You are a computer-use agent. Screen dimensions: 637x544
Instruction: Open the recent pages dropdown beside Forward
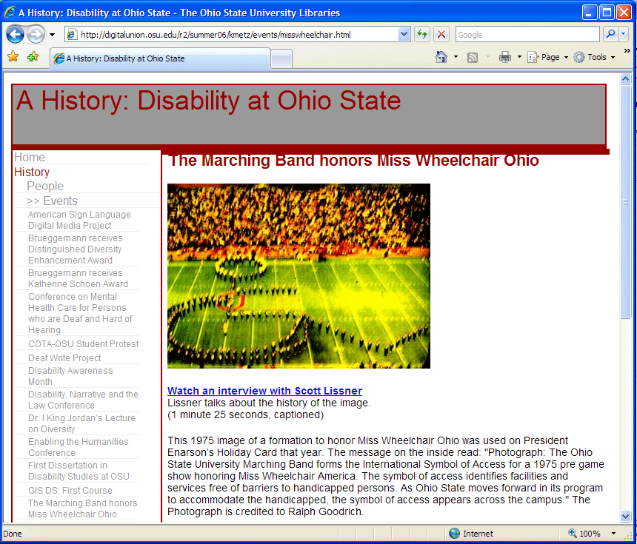52,35
